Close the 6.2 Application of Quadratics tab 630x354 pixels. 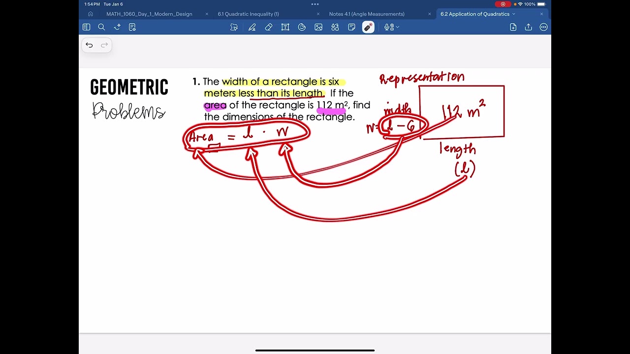541,14
